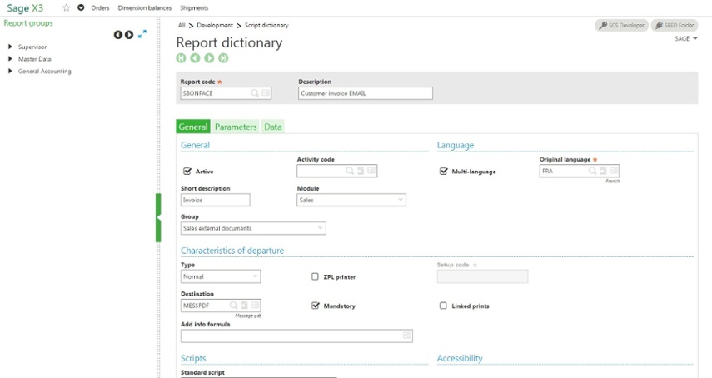
Task: Click the Development breadcrumb link
Action: (x=215, y=26)
